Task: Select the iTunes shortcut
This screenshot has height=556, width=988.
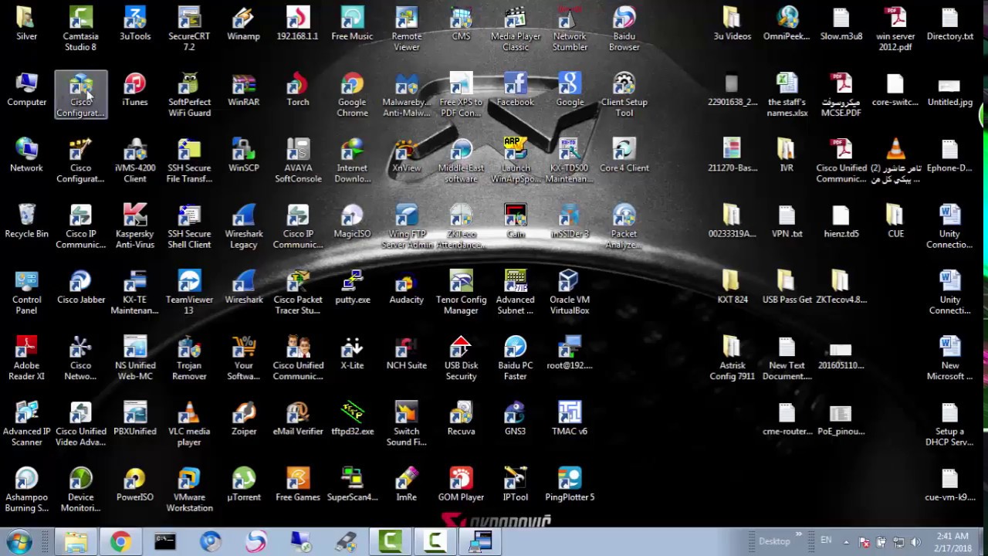Action: point(135,90)
